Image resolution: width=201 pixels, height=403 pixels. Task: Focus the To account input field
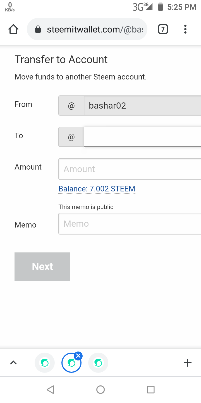(x=142, y=137)
